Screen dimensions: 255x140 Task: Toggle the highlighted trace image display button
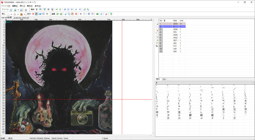[x=36, y=14]
